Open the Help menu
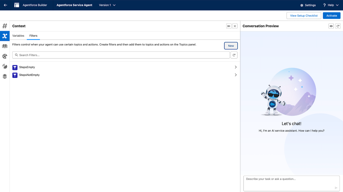This screenshot has width=343, height=192. tap(330, 5)
